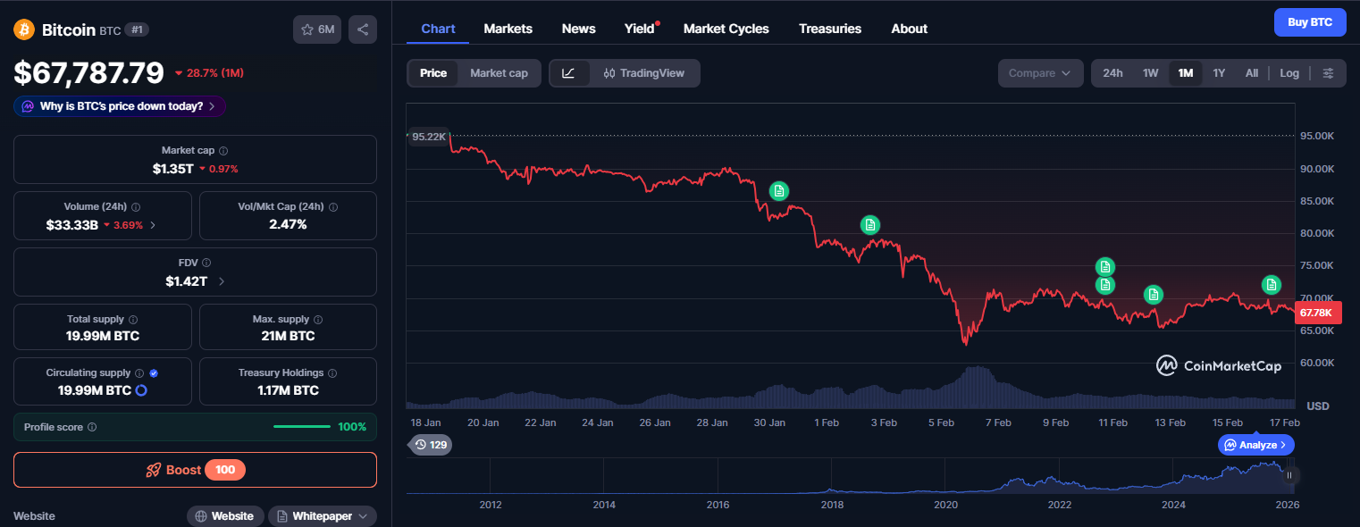Open the Chart tab
Viewport: 1360px width, 527px height.
(x=438, y=29)
